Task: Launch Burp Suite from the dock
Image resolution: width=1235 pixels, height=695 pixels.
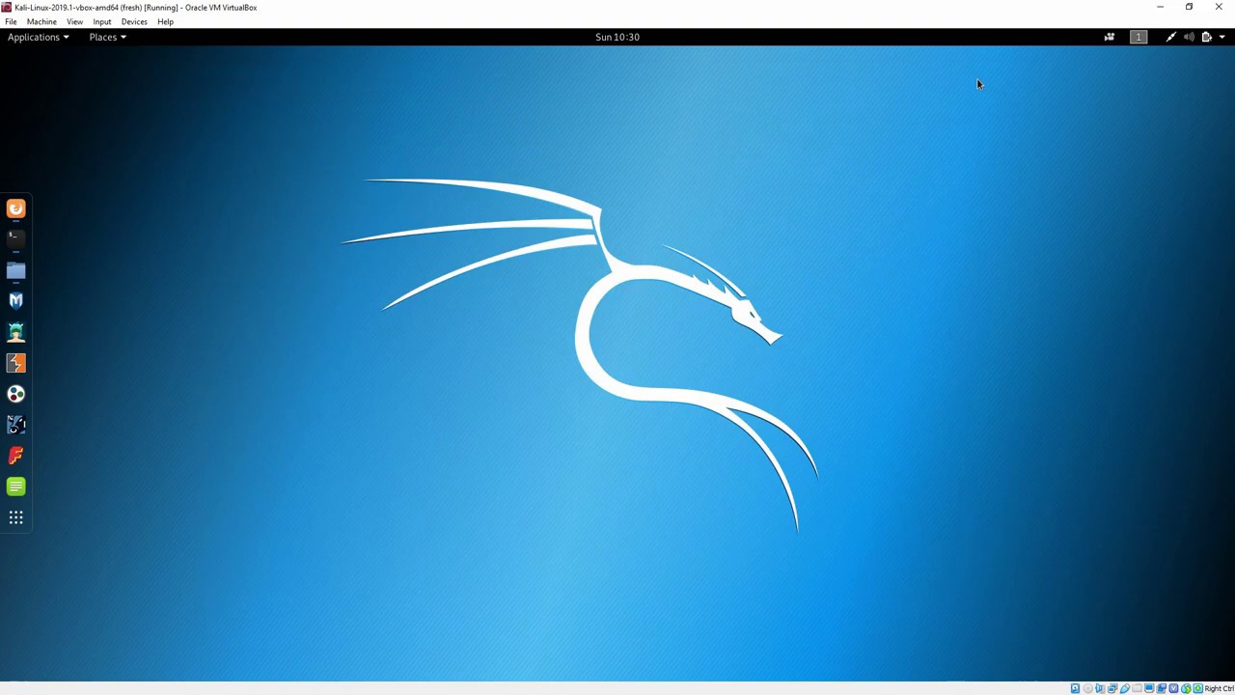Action: click(15, 363)
